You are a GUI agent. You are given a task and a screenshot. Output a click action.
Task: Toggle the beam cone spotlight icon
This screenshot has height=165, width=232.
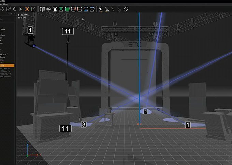107,9
